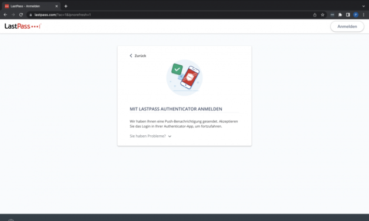Click the Push-Benachrichtigung description text
Image resolution: width=369 pixels, height=221 pixels.
[x=184, y=124]
